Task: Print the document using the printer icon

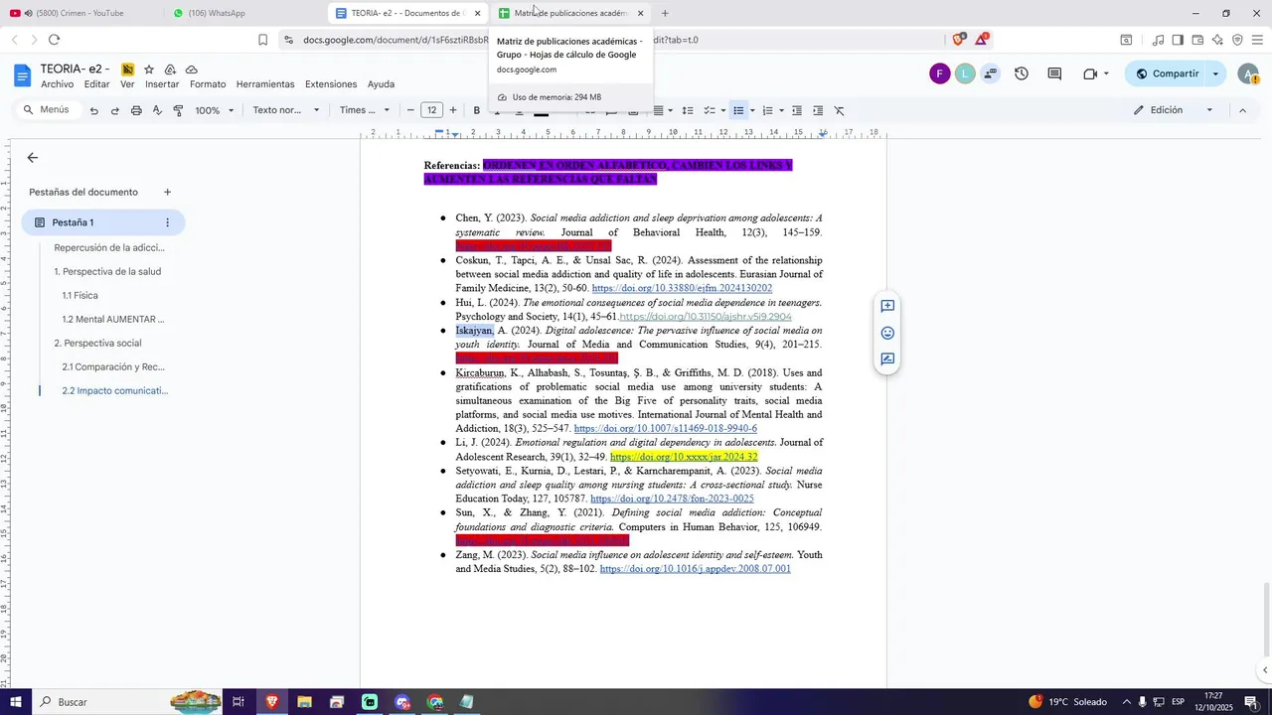Action: [x=136, y=110]
